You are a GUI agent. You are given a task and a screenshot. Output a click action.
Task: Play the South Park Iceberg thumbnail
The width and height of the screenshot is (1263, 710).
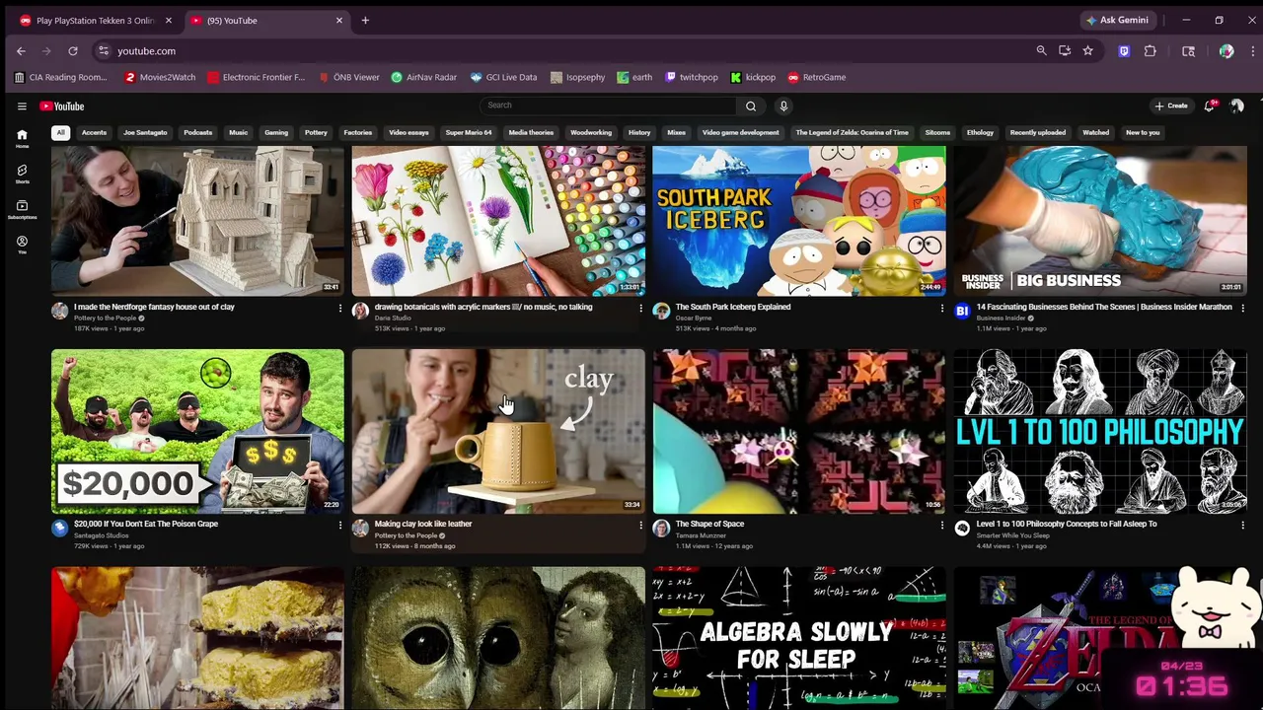(x=799, y=220)
